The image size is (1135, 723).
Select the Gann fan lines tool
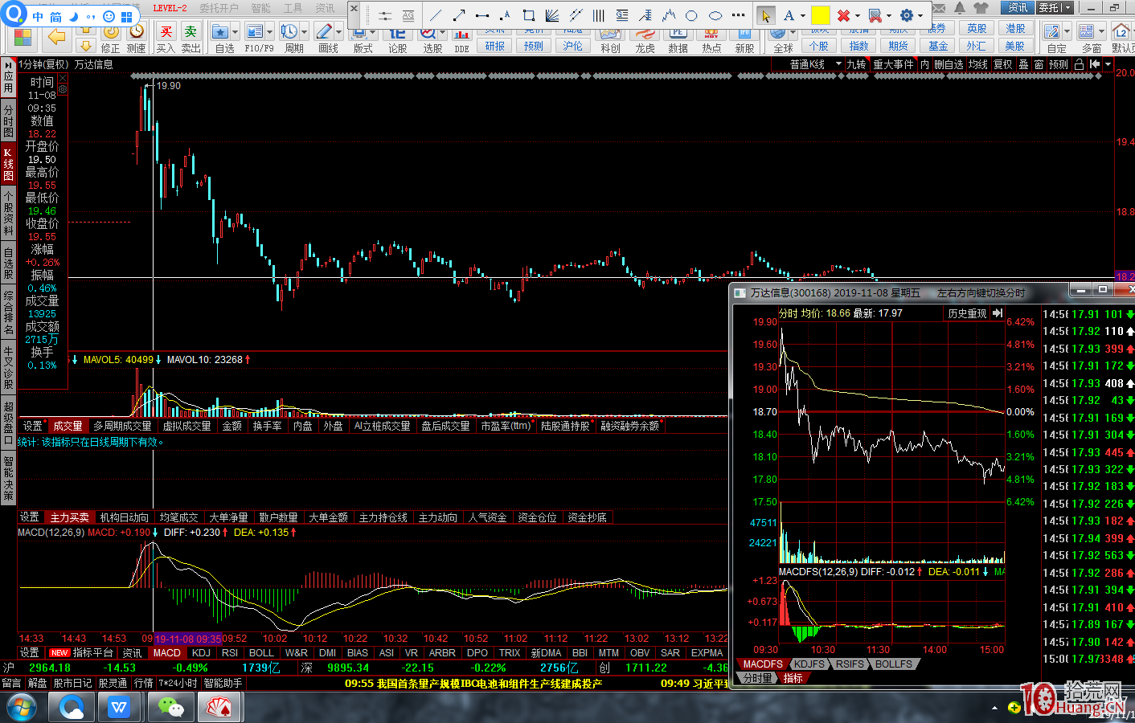tap(551, 15)
